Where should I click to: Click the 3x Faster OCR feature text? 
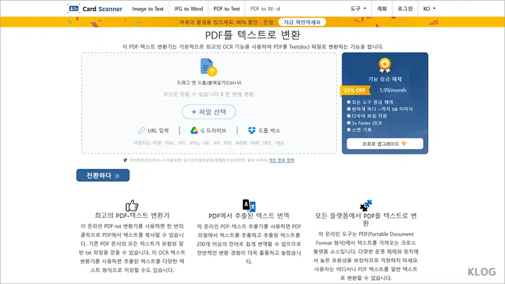[367, 123]
